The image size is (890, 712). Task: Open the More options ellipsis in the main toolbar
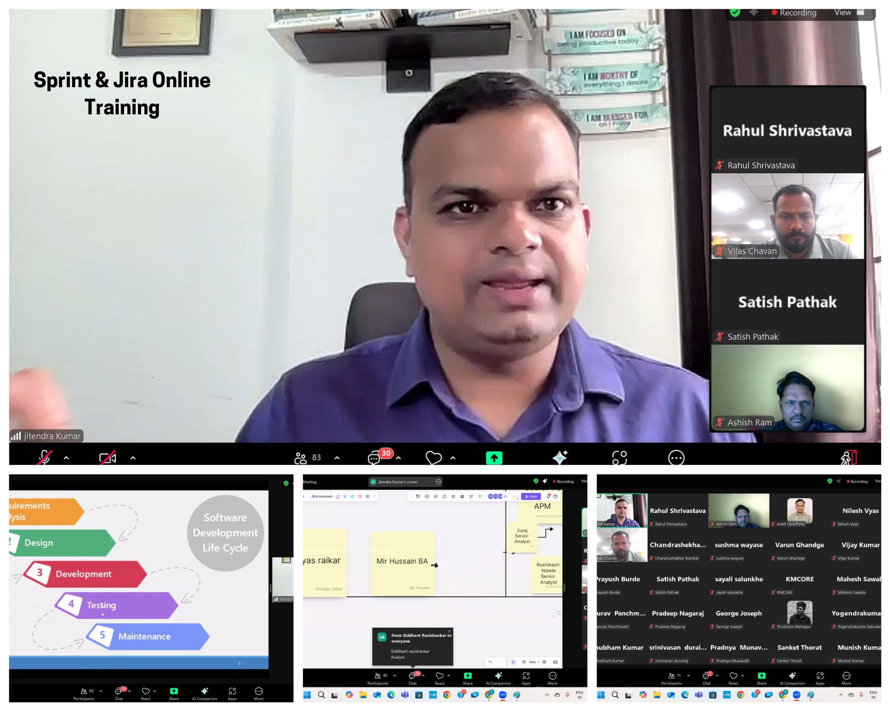(676, 457)
